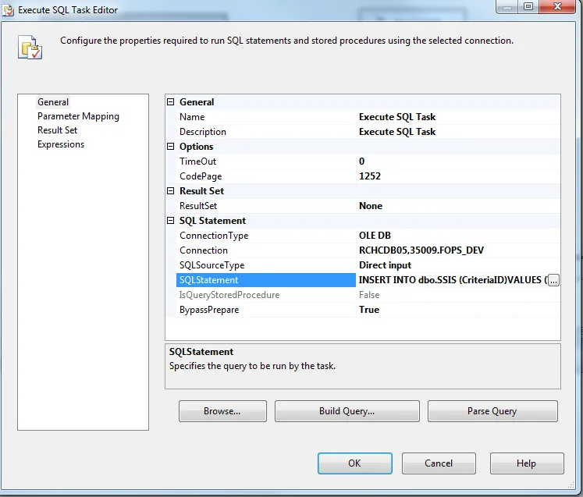Click the Cancel button
Screen dimensions: 583x497
point(439,463)
